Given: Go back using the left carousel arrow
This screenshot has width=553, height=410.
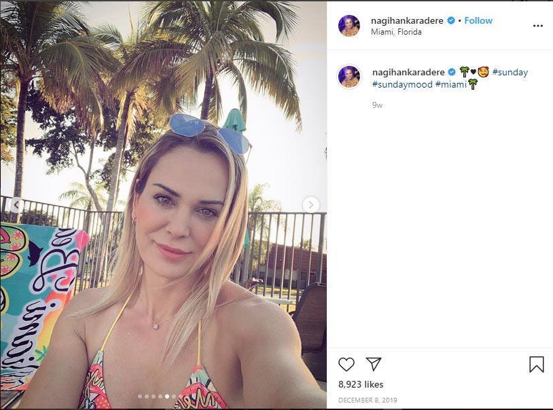Looking at the screenshot, I should pos(16,205).
